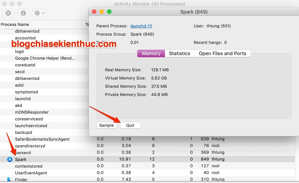
Task: Click the 7.43 value in the Finder row
Action: (x=126, y=179)
